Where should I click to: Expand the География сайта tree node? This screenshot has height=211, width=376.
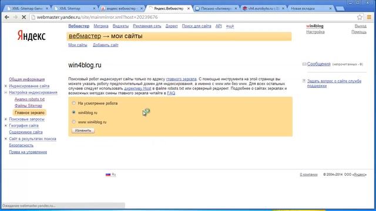[x=5, y=125]
